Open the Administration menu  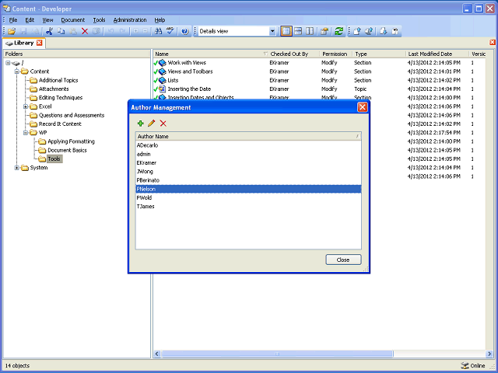click(x=130, y=20)
